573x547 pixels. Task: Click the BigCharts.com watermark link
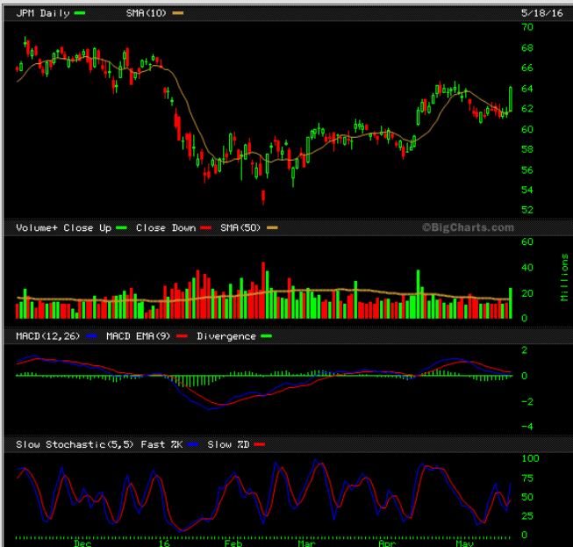(x=468, y=227)
